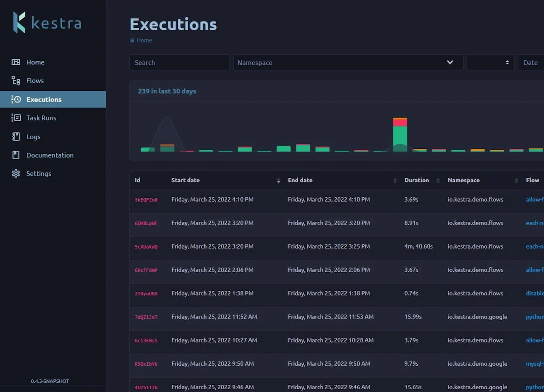Go to Documentation in the sidebar
This screenshot has width=544, height=392.
(x=50, y=155)
